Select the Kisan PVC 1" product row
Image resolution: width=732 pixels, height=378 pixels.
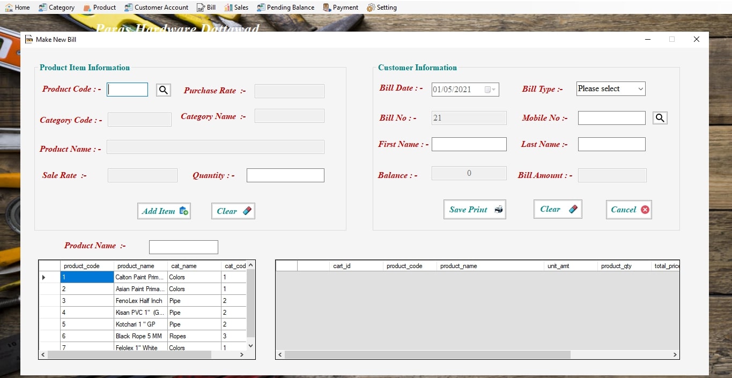pyautogui.click(x=139, y=313)
